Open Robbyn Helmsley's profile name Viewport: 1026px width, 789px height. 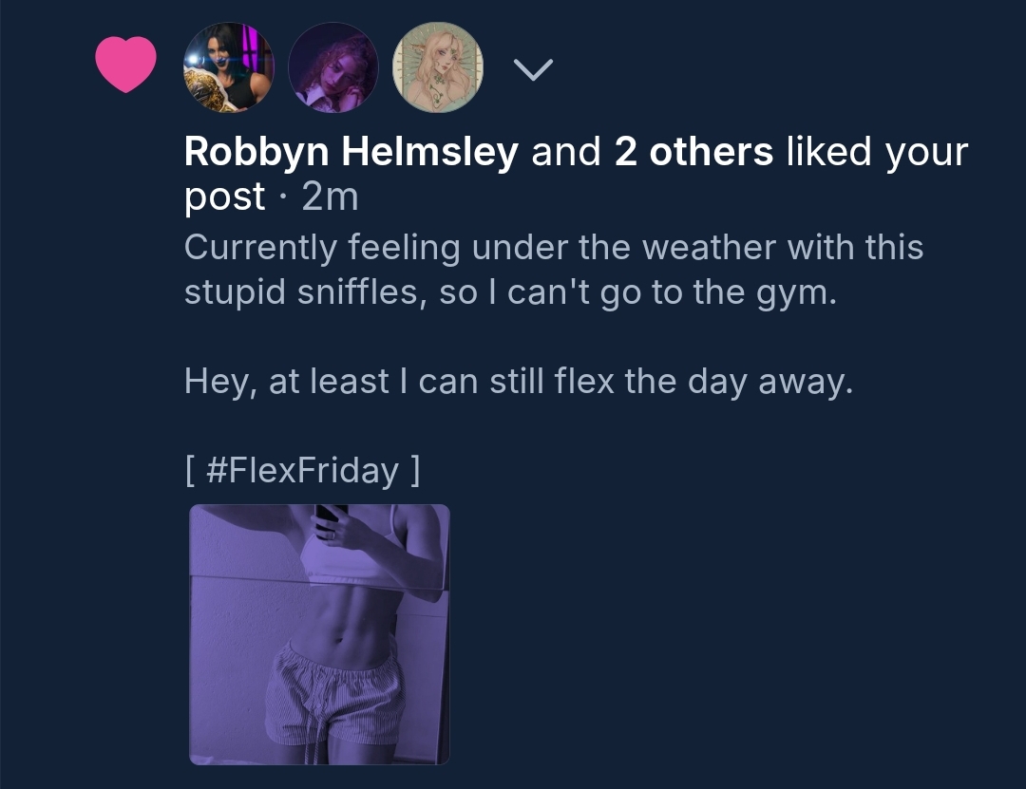tap(351, 152)
